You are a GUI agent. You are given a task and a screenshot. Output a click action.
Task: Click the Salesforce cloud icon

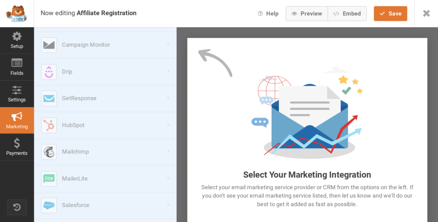pyautogui.click(x=49, y=205)
